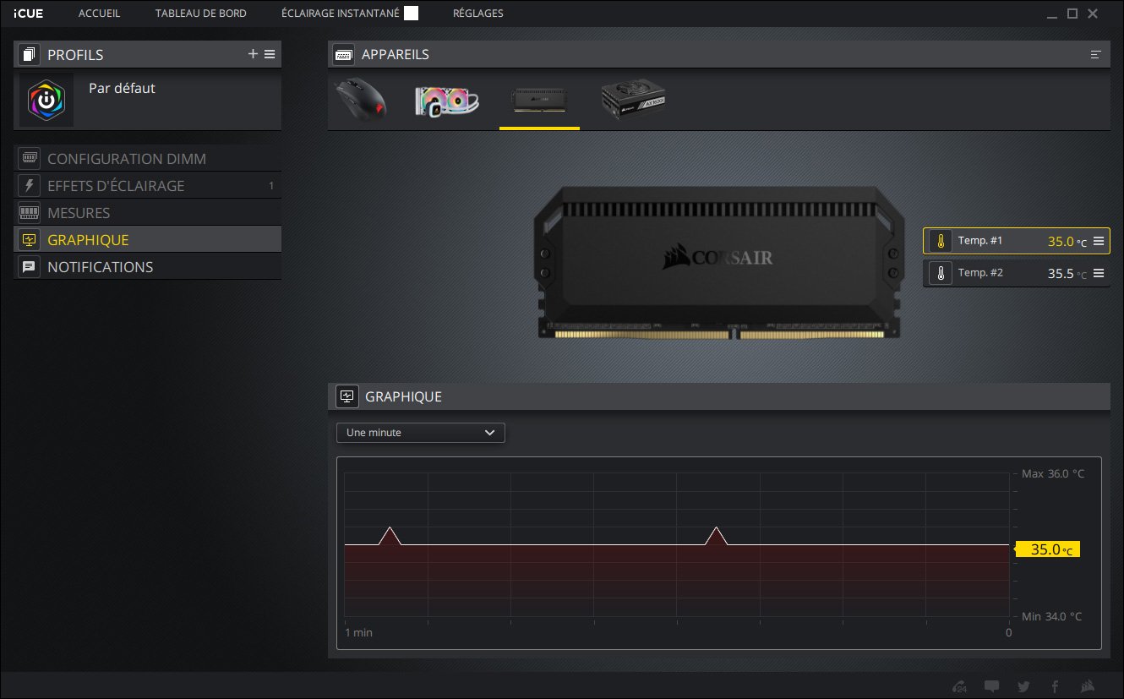Image resolution: width=1124 pixels, height=699 pixels.
Task: Click the Par défaut profile name
Action: pos(122,88)
